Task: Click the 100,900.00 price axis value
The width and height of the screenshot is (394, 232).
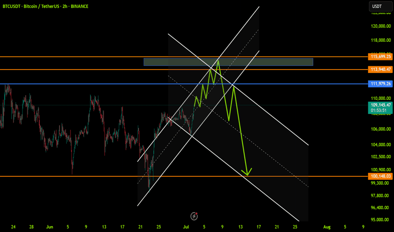Action: 381,170
